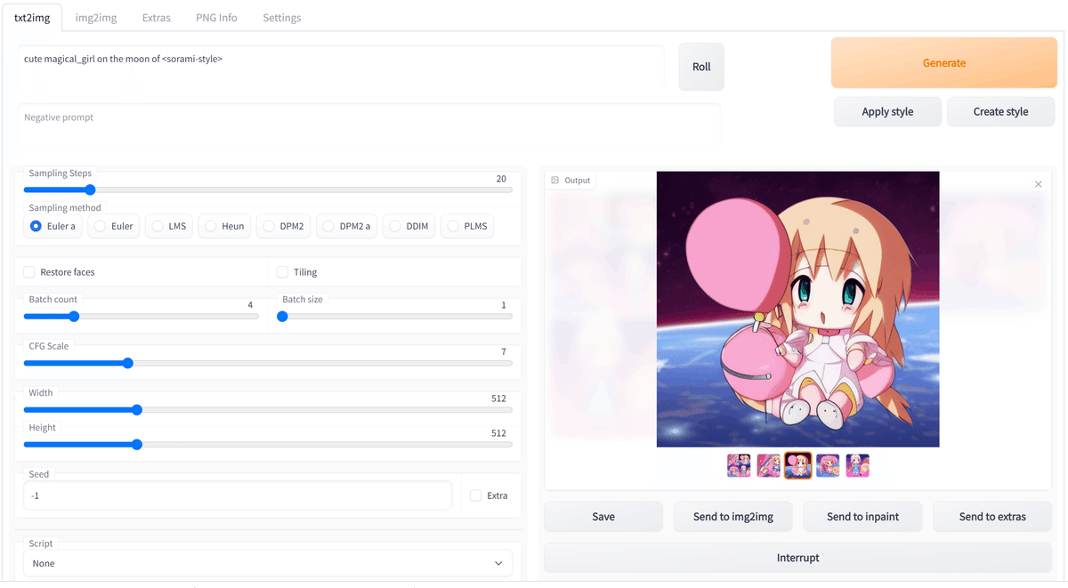
Task: Send image to img2img
Action: coord(733,517)
